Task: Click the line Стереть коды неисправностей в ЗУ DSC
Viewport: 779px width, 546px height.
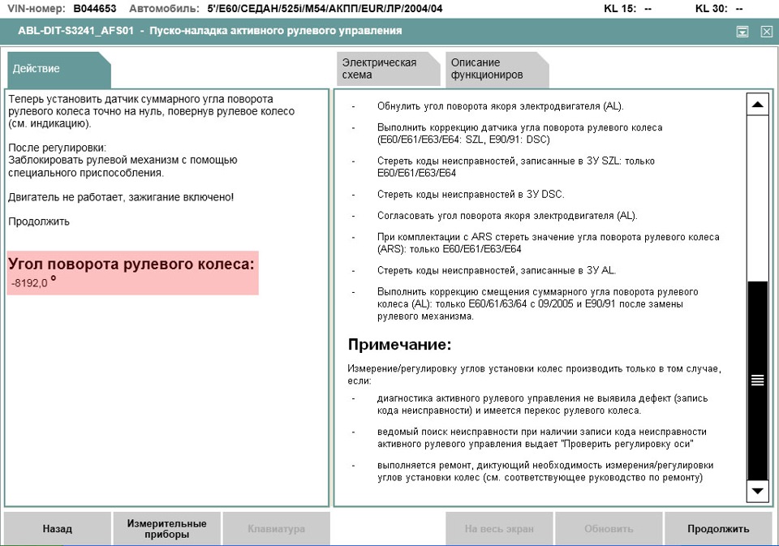Action: coord(471,194)
